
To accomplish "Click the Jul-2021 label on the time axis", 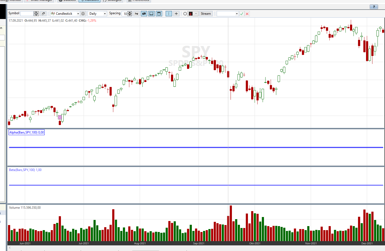I will 84,243.
